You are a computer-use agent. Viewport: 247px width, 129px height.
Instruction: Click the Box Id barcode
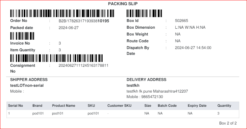point(144,13)
